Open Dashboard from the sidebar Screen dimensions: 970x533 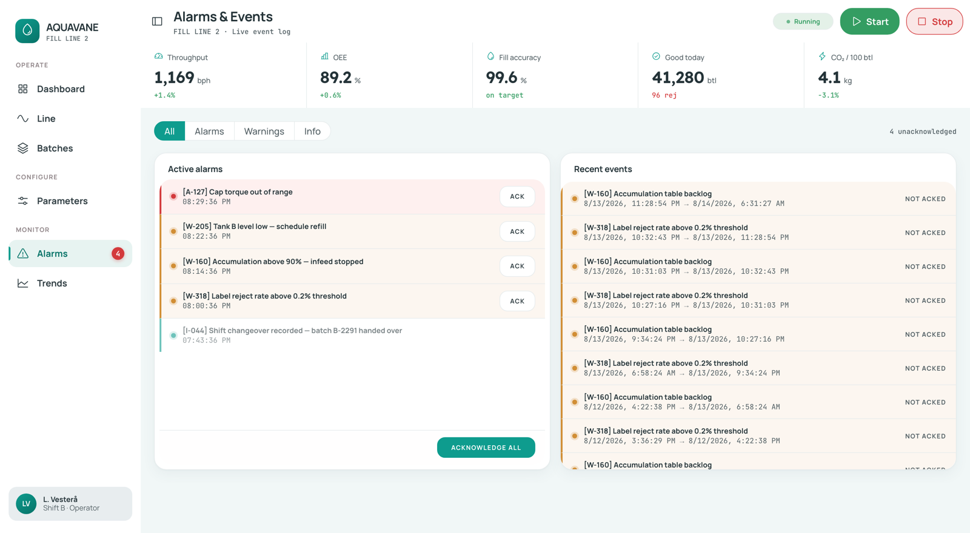[70, 89]
